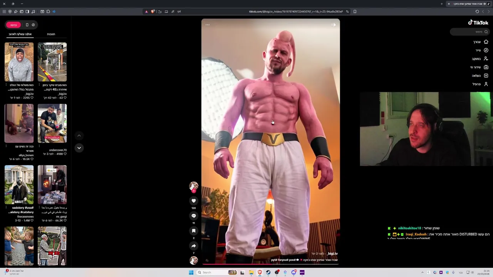
Task: Open the _bigi.tv username on the video caption
Action: [332, 254]
